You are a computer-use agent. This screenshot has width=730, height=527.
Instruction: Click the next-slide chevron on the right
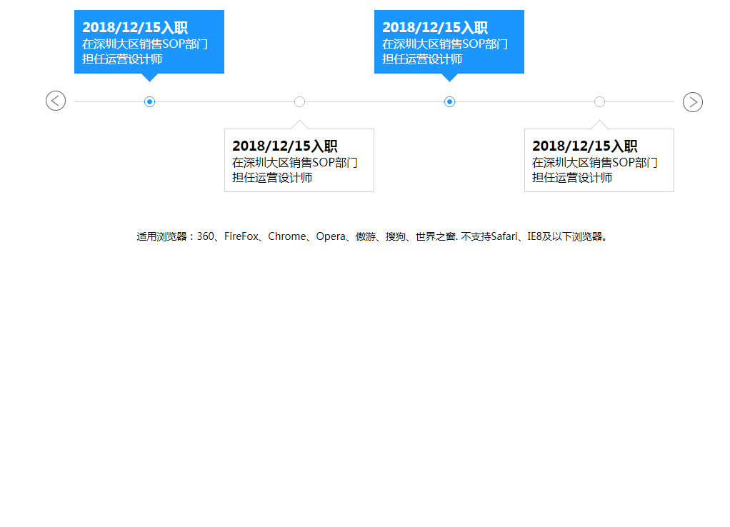pos(691,101)
